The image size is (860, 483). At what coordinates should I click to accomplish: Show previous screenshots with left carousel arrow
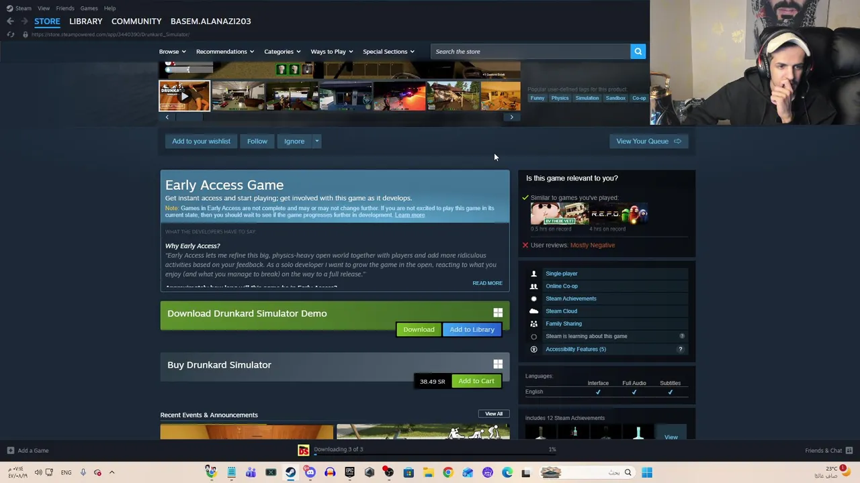(x=167, y=117)
